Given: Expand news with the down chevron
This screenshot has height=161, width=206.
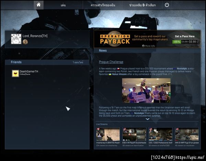Looking at the screenshot, I should (x=148, y=119).
